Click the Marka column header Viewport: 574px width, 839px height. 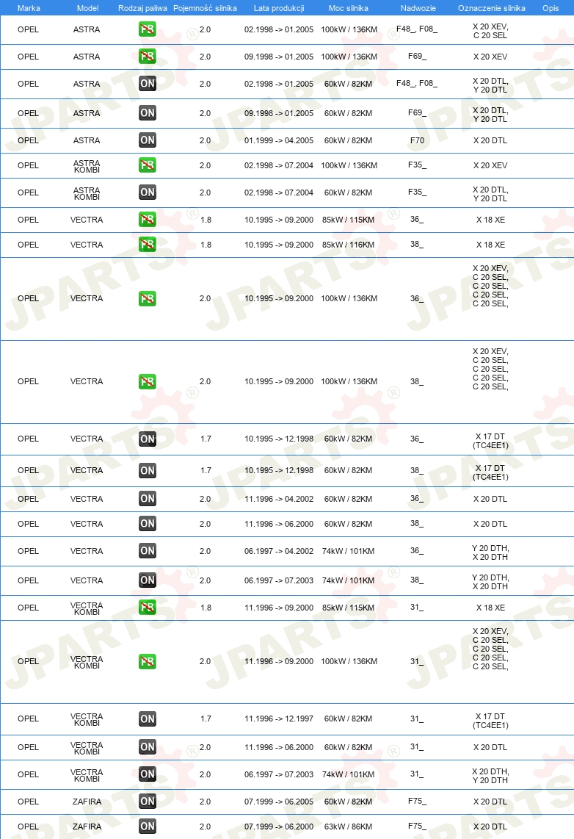29,8
